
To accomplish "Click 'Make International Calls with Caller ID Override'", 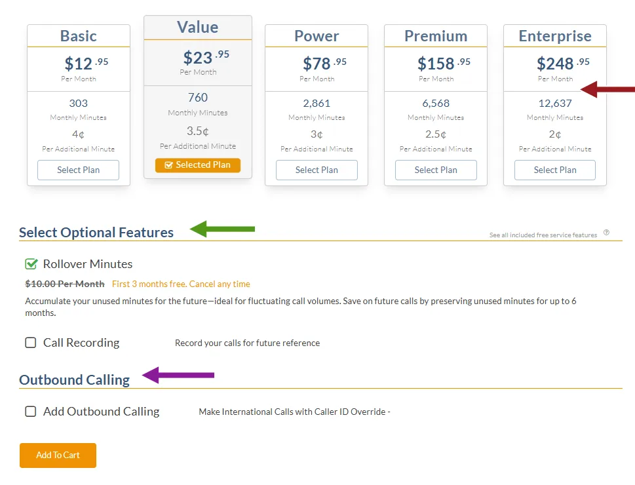I will tap(292, 412).
